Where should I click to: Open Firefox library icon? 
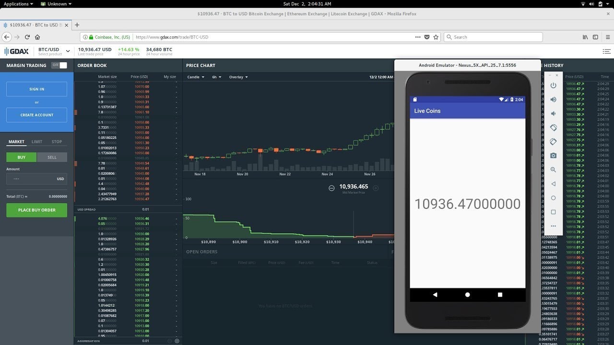click(585, 37)
